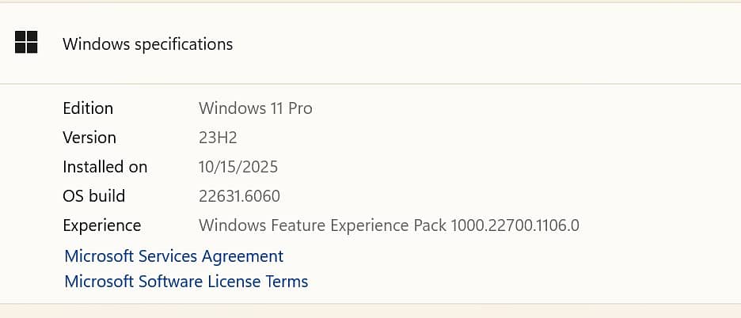Select the OS build label

click(x=94, y=196)
